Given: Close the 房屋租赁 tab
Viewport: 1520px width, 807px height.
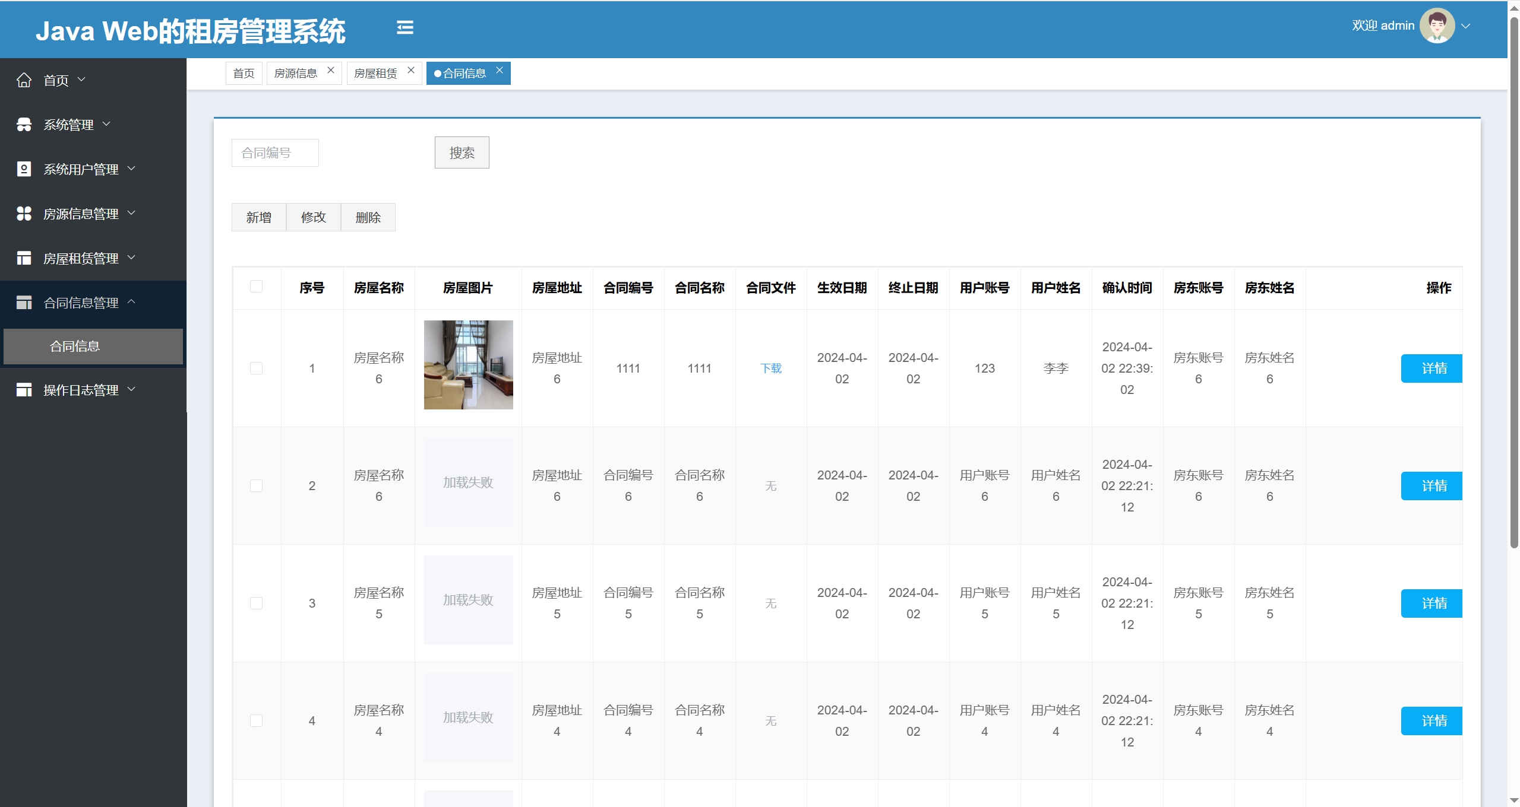Looking at the screenshot, I should coord(410,70).
